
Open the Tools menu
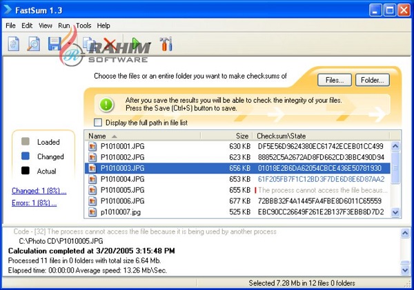pyautogui.click(x=83, y=25)
